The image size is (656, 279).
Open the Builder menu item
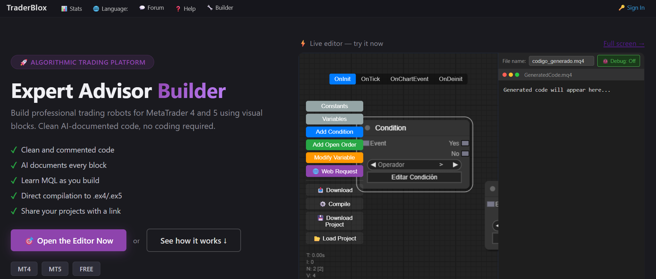220,8
